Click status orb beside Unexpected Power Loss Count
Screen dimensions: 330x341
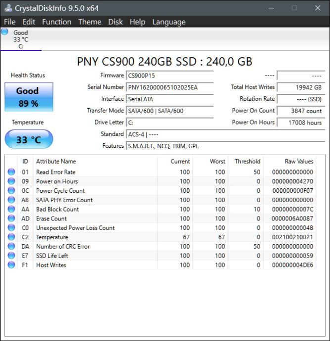[x=11, y=228]
